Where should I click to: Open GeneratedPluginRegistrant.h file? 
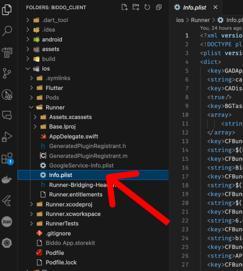(87, 146)
